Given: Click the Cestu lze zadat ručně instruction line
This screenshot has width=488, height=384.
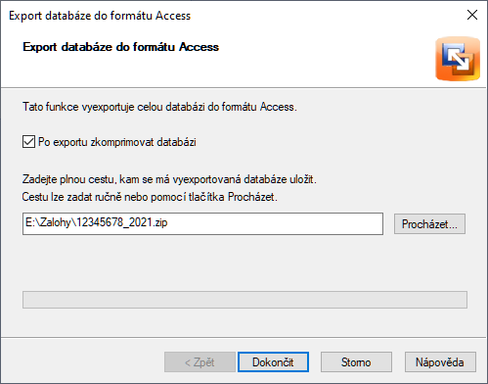Looking at the screenshot, I should [150, 197].
